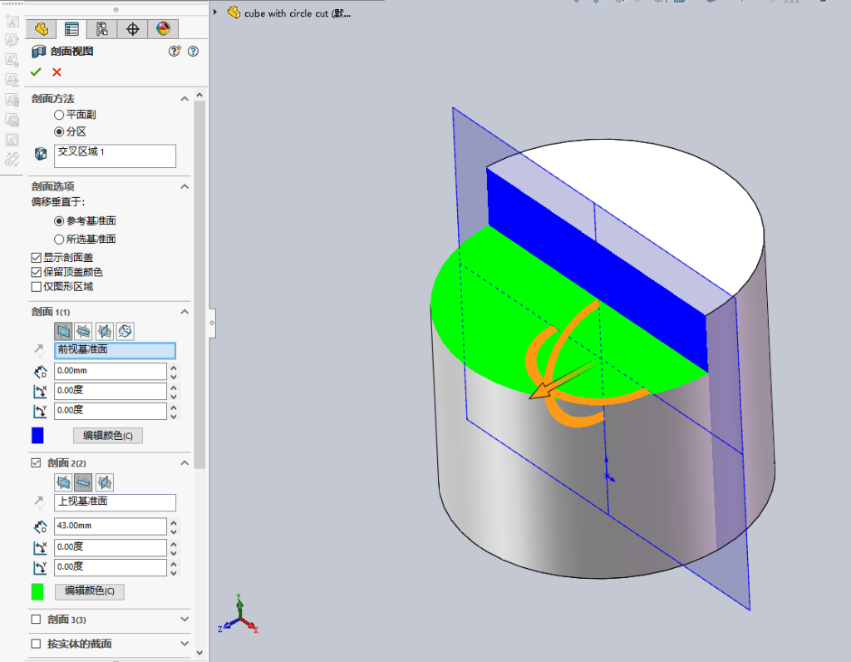Select Right plane icon in 剖面 1
The width and height of the screenshot is (851, 662).
click(104, 331)
